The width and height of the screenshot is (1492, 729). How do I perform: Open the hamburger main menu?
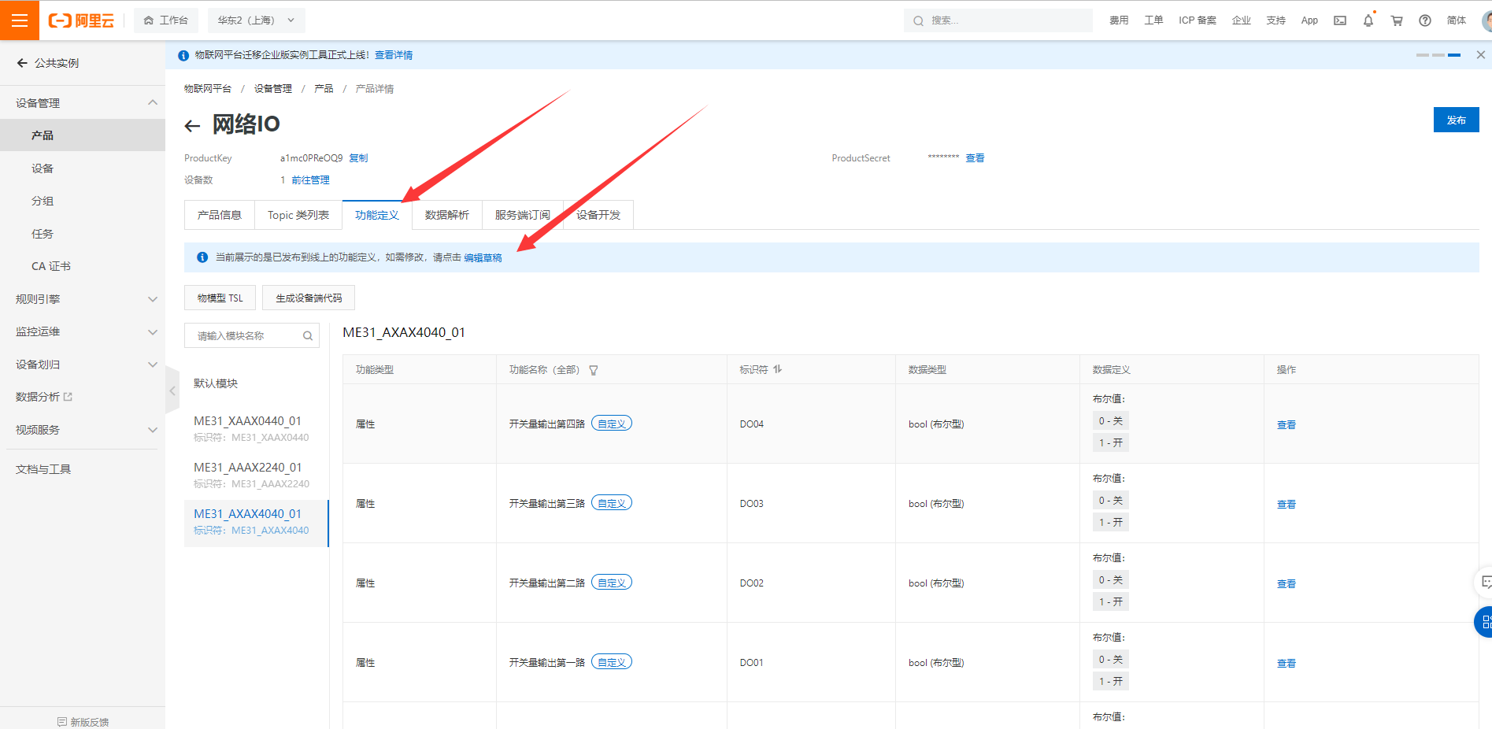pyautogui.click(x=20, y=20)
